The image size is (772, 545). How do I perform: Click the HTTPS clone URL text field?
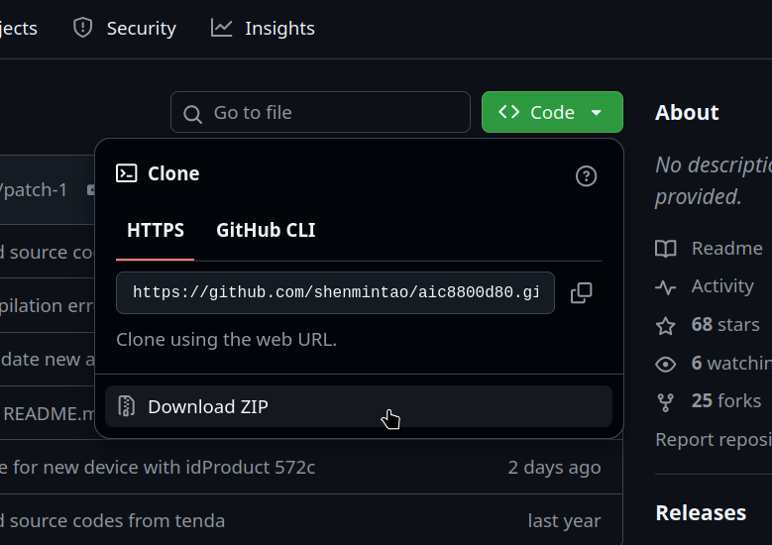click(x=335, y=292)
